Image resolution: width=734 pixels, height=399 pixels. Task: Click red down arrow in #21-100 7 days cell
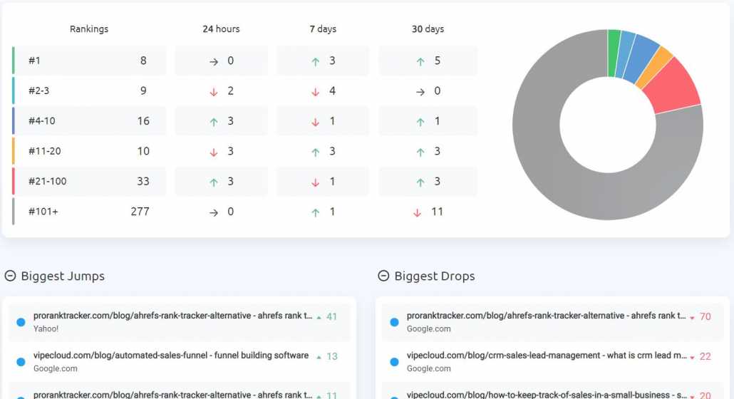pos(316,182)
